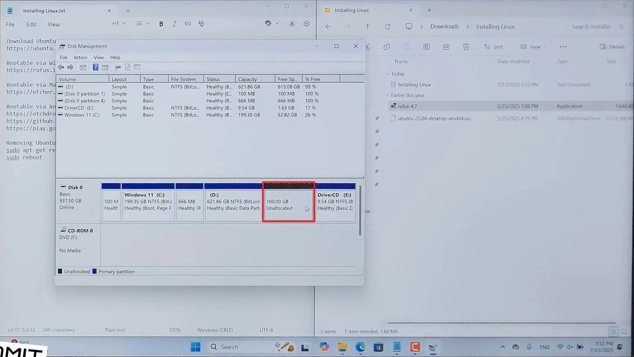Toggle the console tree icon in Disk Management
Viewport: 634px width, 357px height.
pyautogui.click(x=83, y=67)
